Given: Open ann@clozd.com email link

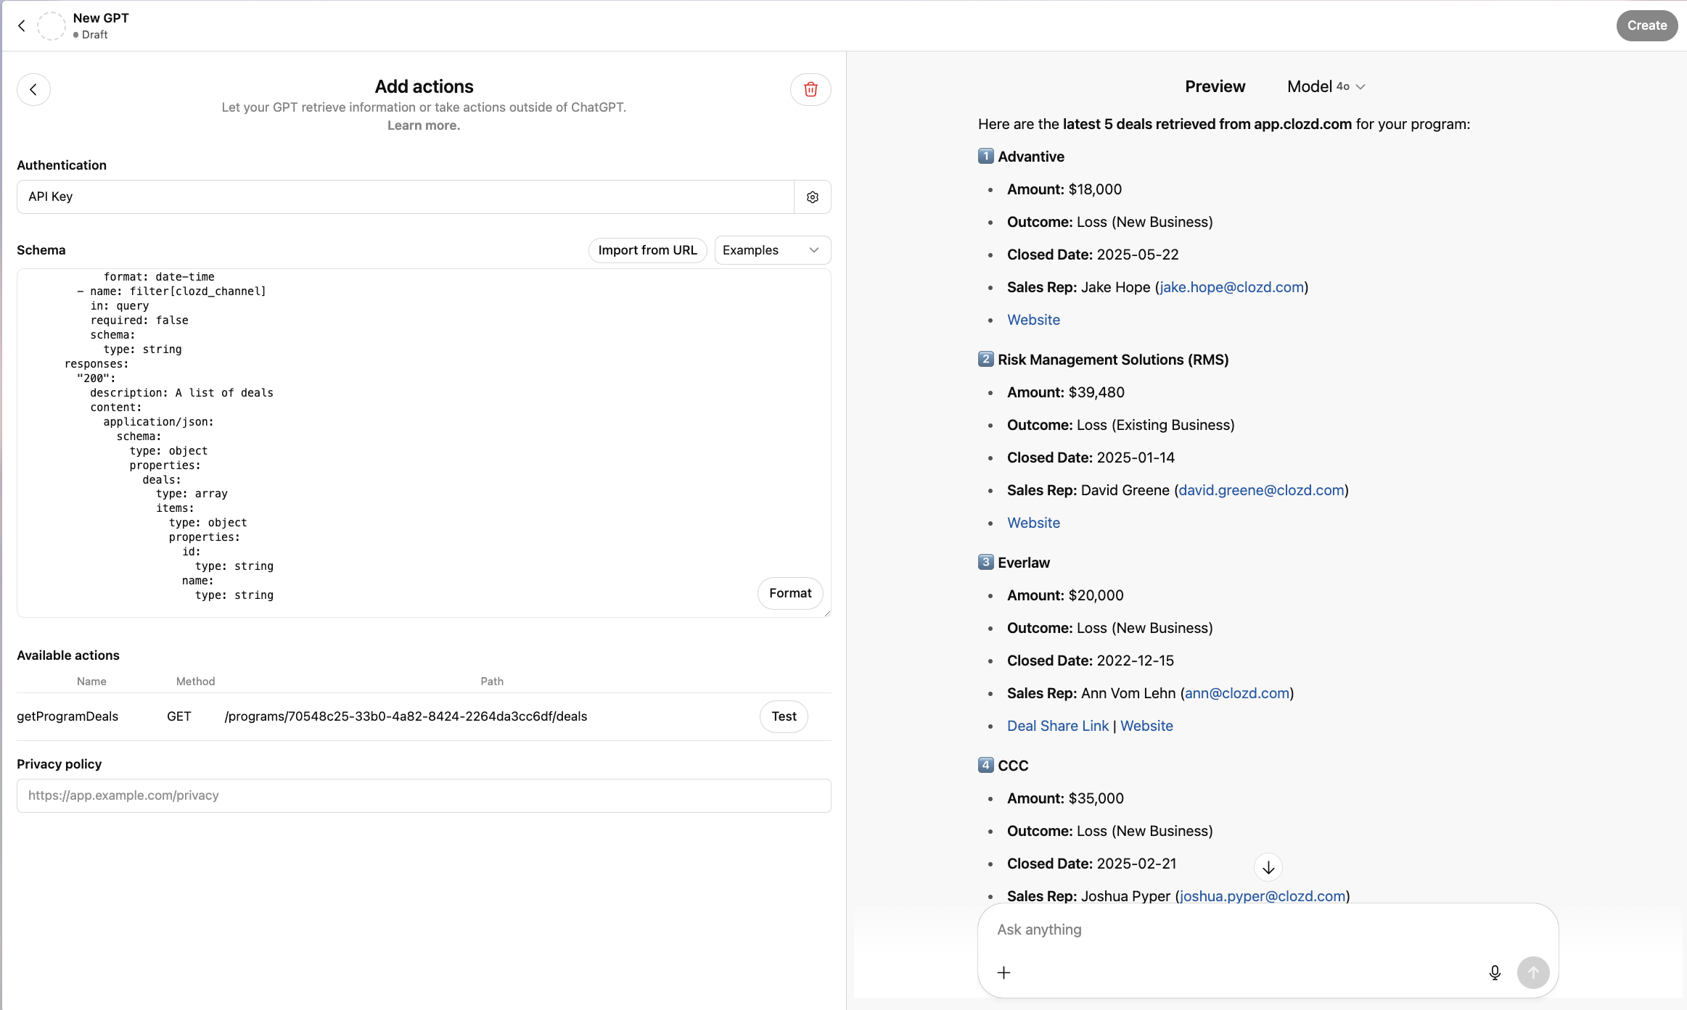Looking at the screenshot, I should tap(1237, 694).
